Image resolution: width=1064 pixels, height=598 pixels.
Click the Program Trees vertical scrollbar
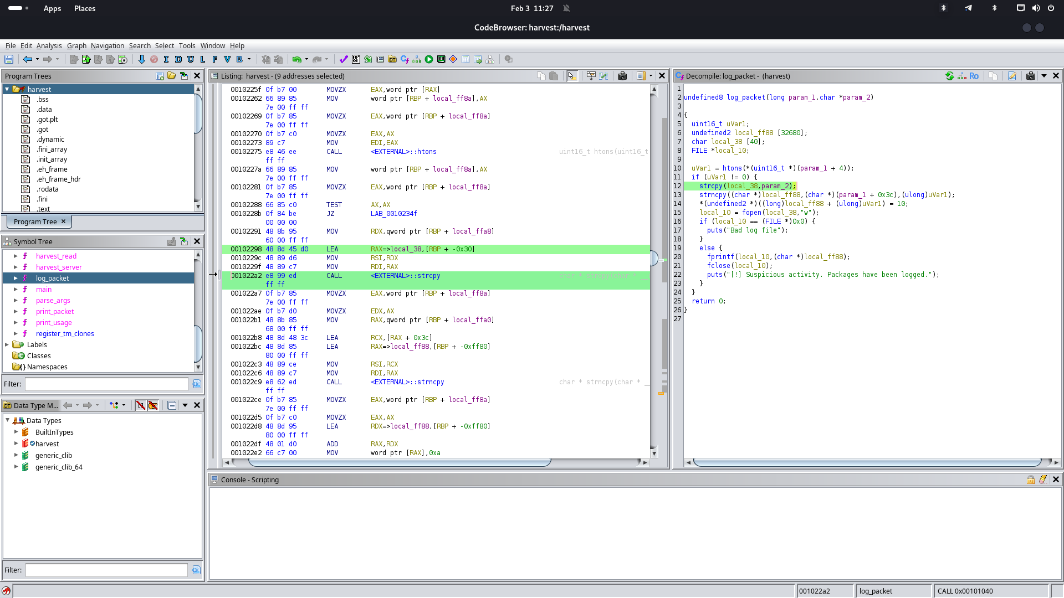pos(198,114)
